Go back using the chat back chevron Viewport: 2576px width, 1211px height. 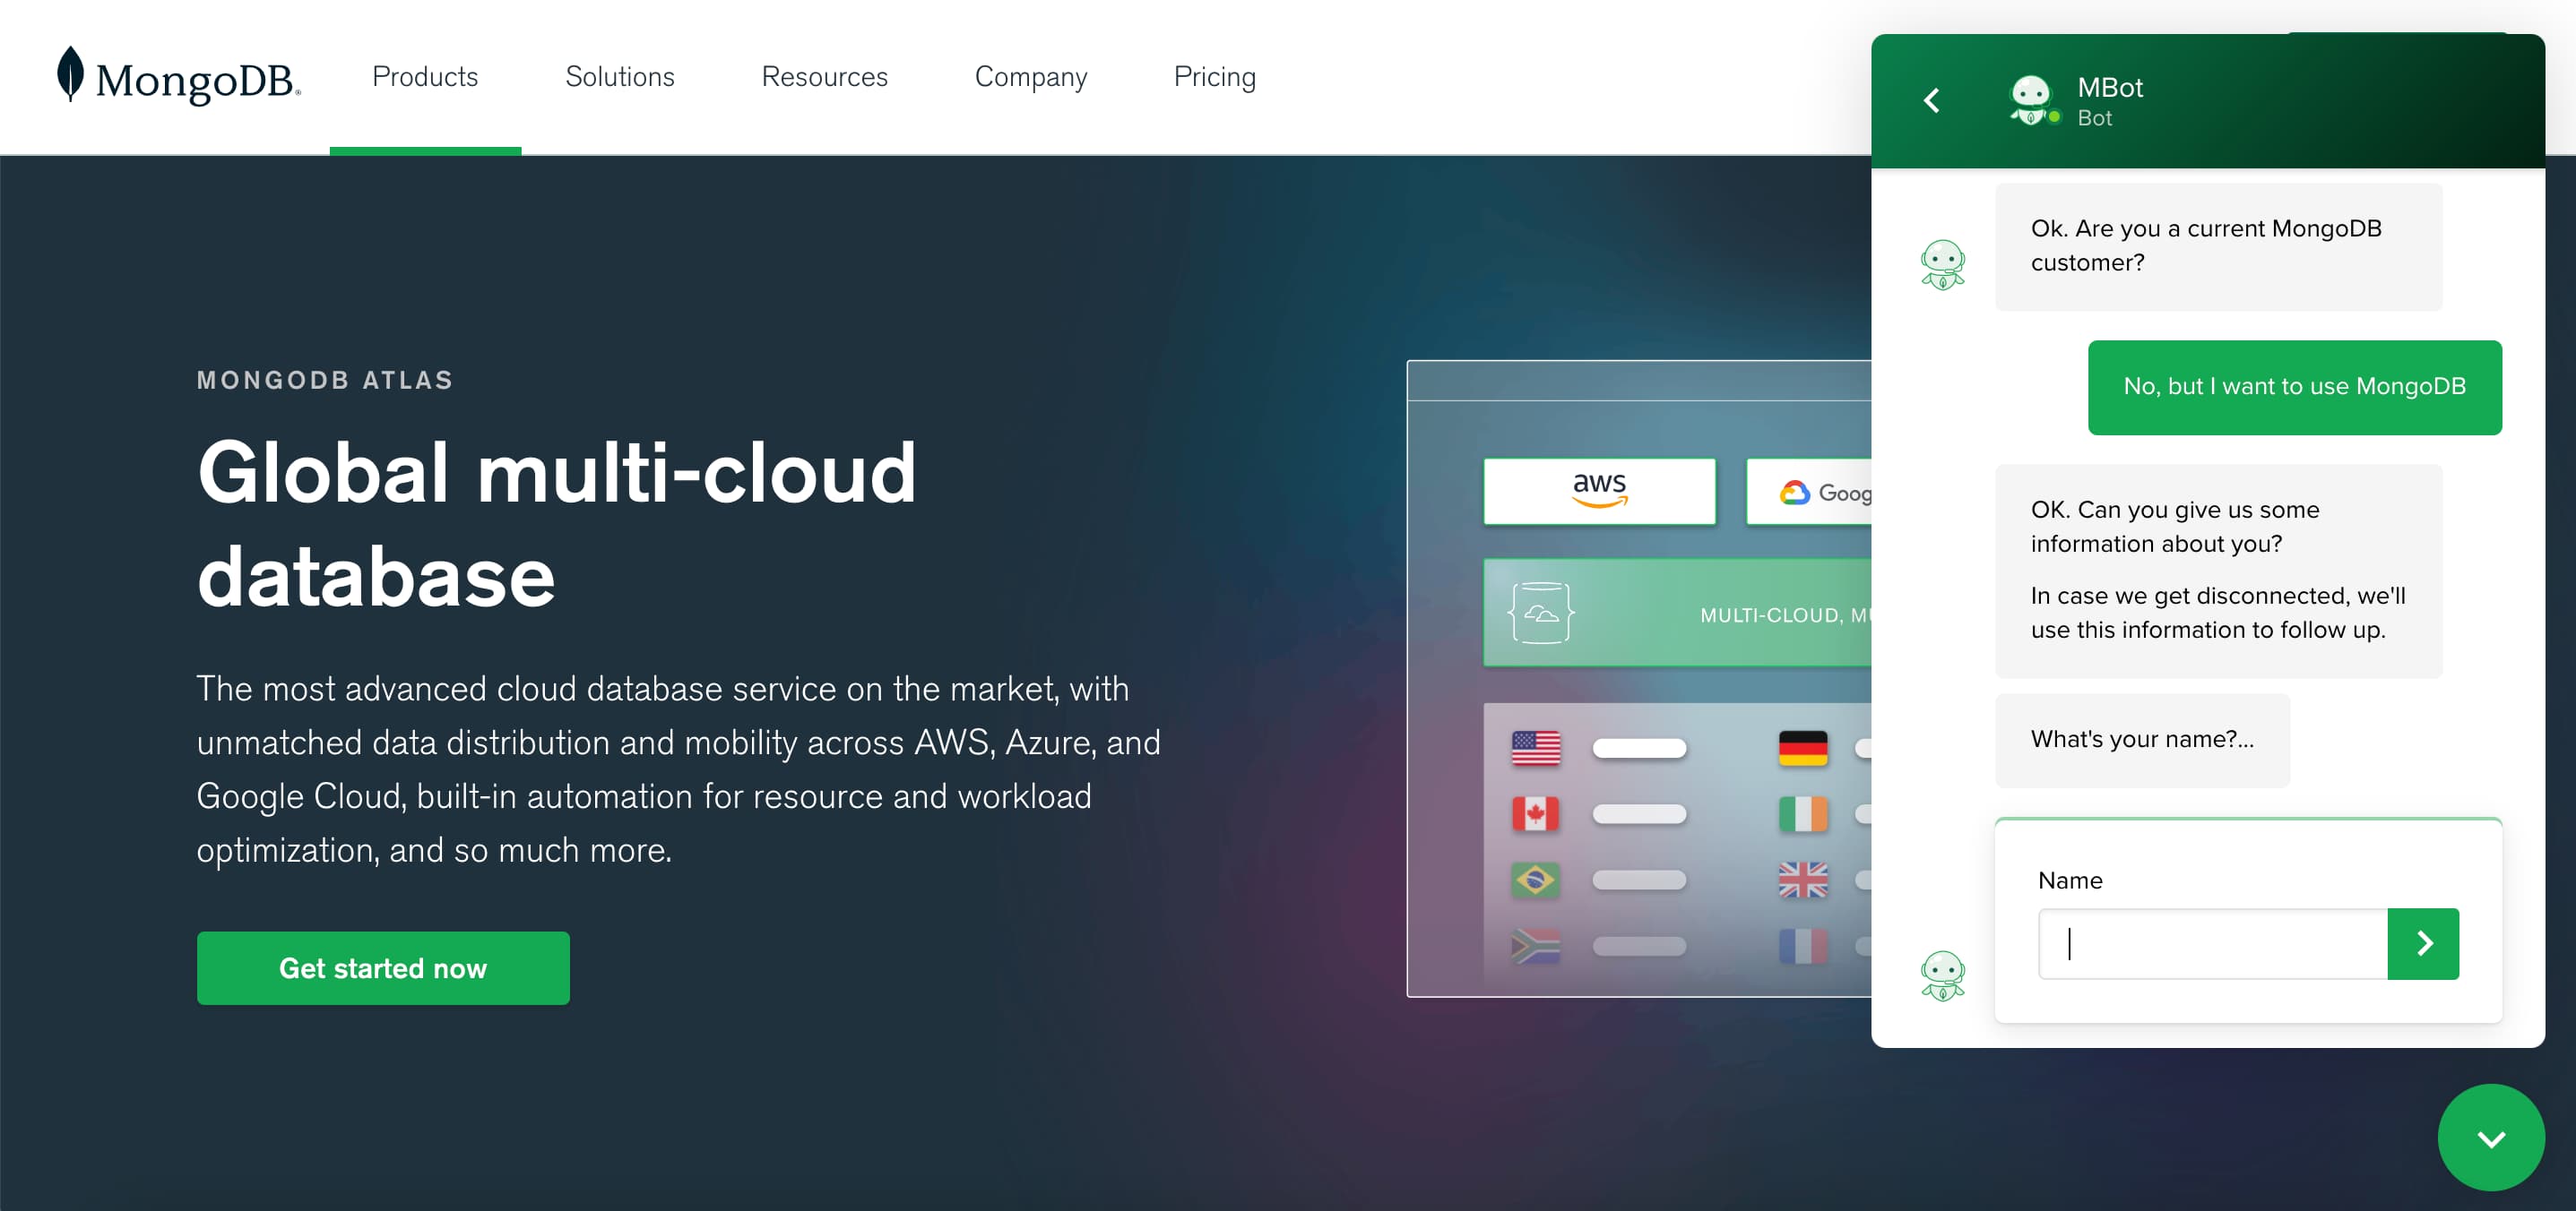click(1932, 100)
